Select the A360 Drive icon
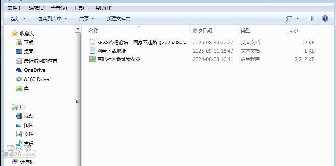The image size is (336, 166). click(19, 79)
